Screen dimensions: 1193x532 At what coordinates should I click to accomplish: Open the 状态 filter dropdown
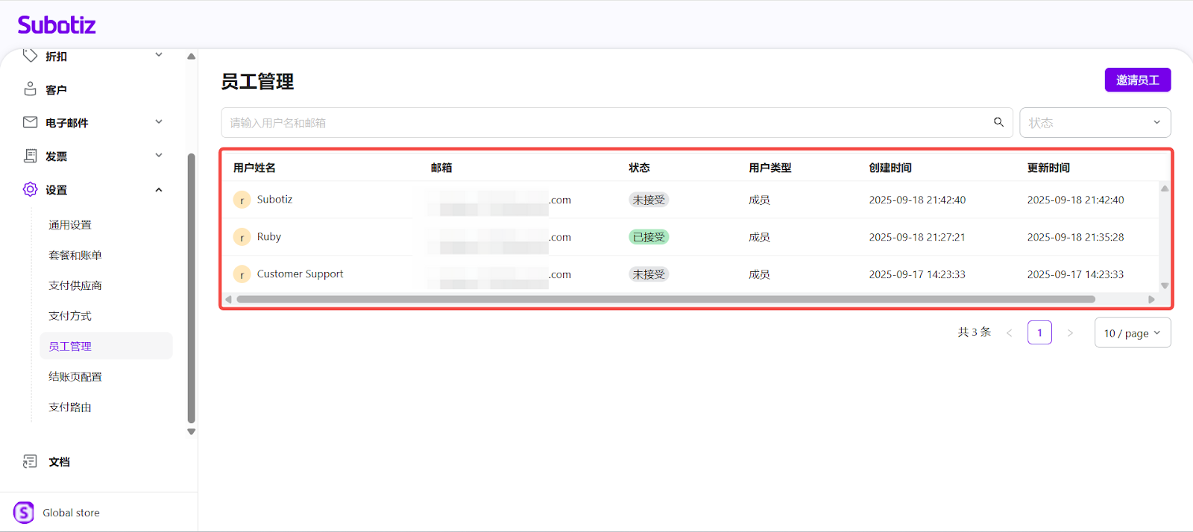(x=1095, y=123)
